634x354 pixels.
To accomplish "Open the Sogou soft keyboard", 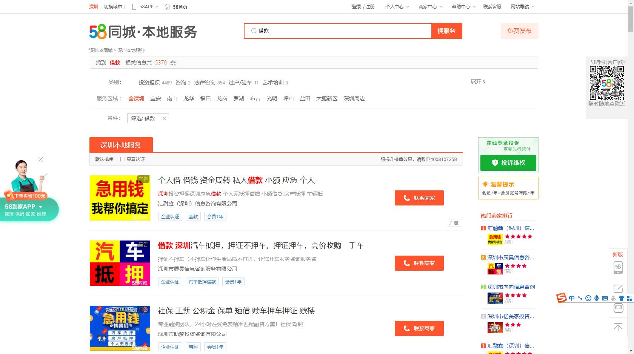I will coord(605,298).
